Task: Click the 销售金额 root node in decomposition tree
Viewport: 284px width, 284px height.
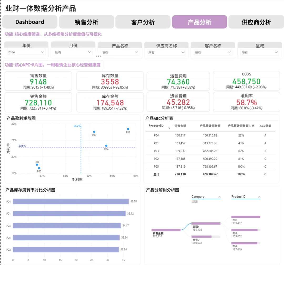Action: 166,230
